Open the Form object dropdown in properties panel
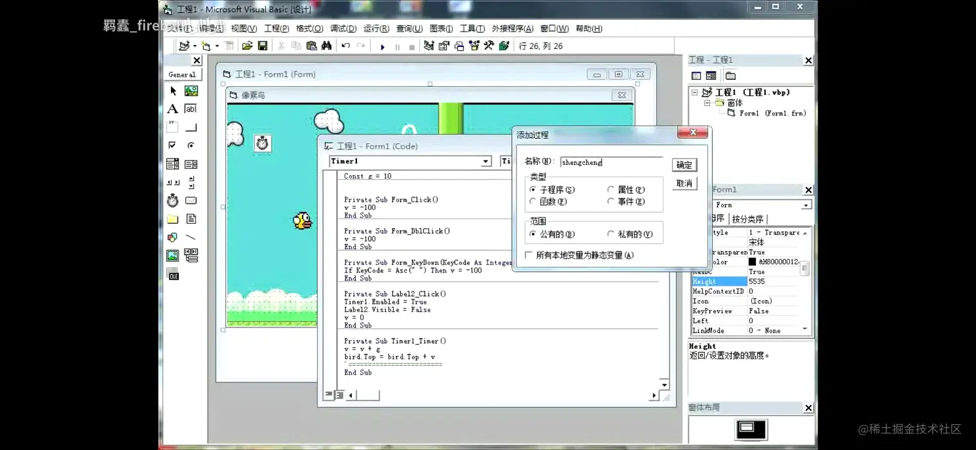 806,205
